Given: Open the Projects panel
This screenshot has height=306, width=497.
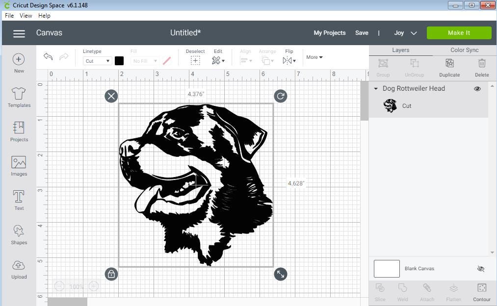Looking at the screenshot, I should click(19, 131).
